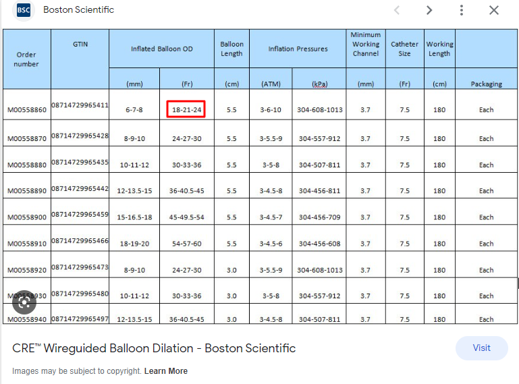The height and width of the screenshot is (384, 519).
Task: Click the Order number column header
Action: click(26, 59)
